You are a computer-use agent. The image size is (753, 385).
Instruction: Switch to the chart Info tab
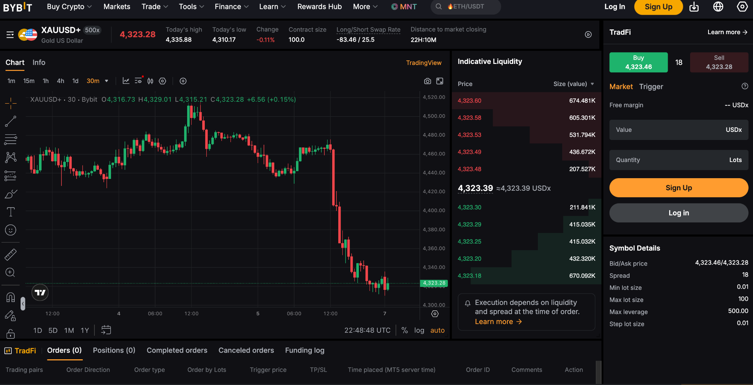[x=39, y=62]
